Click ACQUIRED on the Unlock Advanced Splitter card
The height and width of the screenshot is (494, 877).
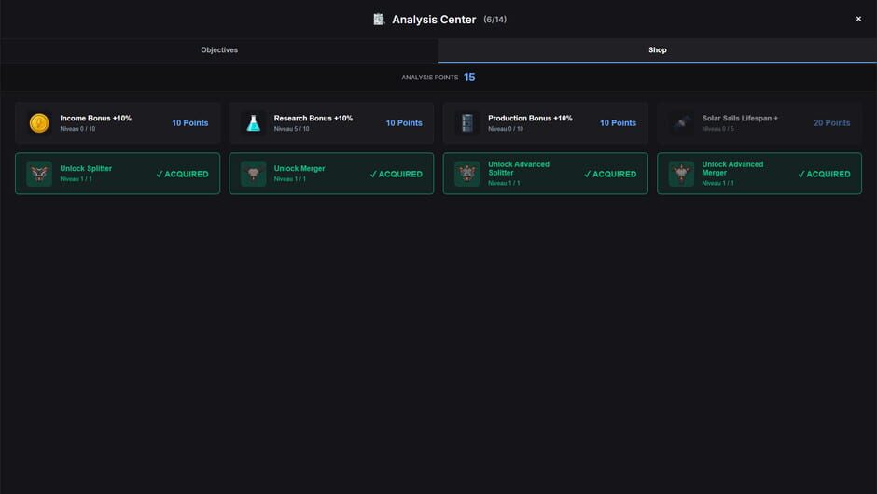coord(610,175)
